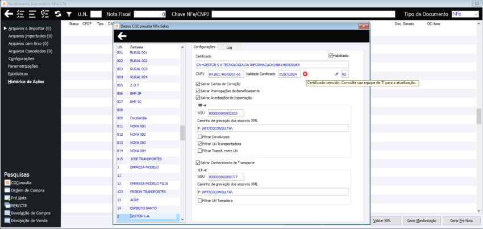Select ESPIRITO SANTO row
The height and width of the screenshot is (229, 483).
click(148, 208)
